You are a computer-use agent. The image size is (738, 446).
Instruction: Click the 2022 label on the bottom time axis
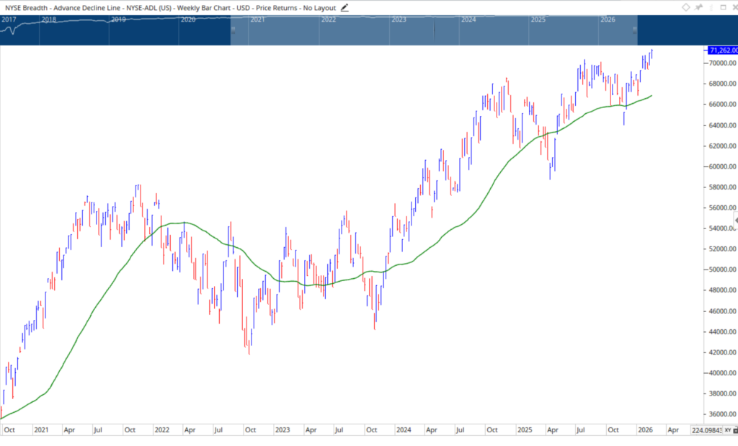point(161,429)
